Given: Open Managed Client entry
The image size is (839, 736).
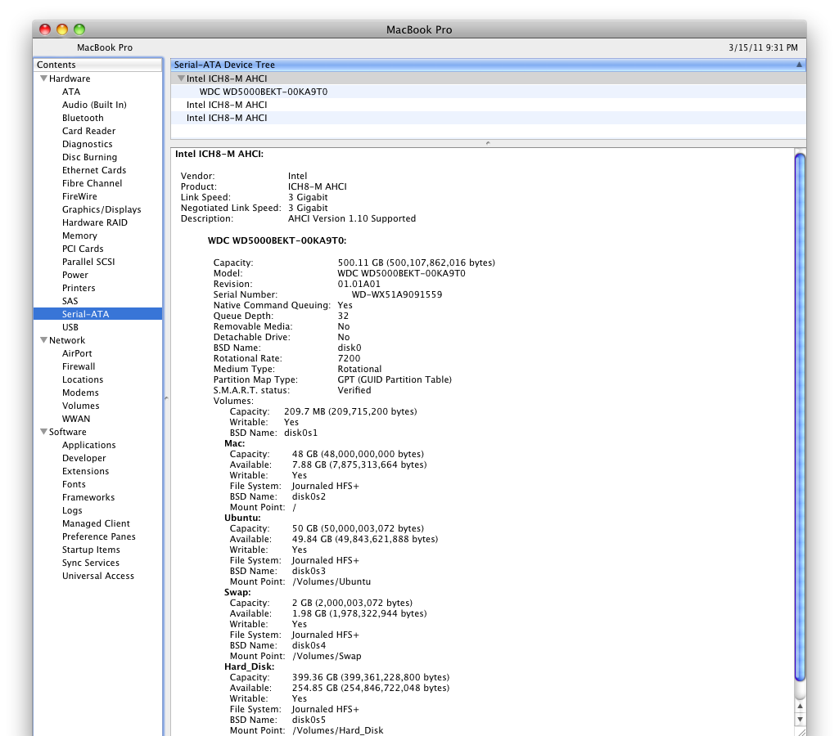Looking at the screenshot, I should pos(97,524).
